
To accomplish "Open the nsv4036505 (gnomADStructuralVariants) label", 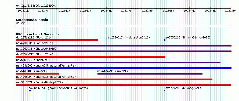I will [x=46, y=65].
